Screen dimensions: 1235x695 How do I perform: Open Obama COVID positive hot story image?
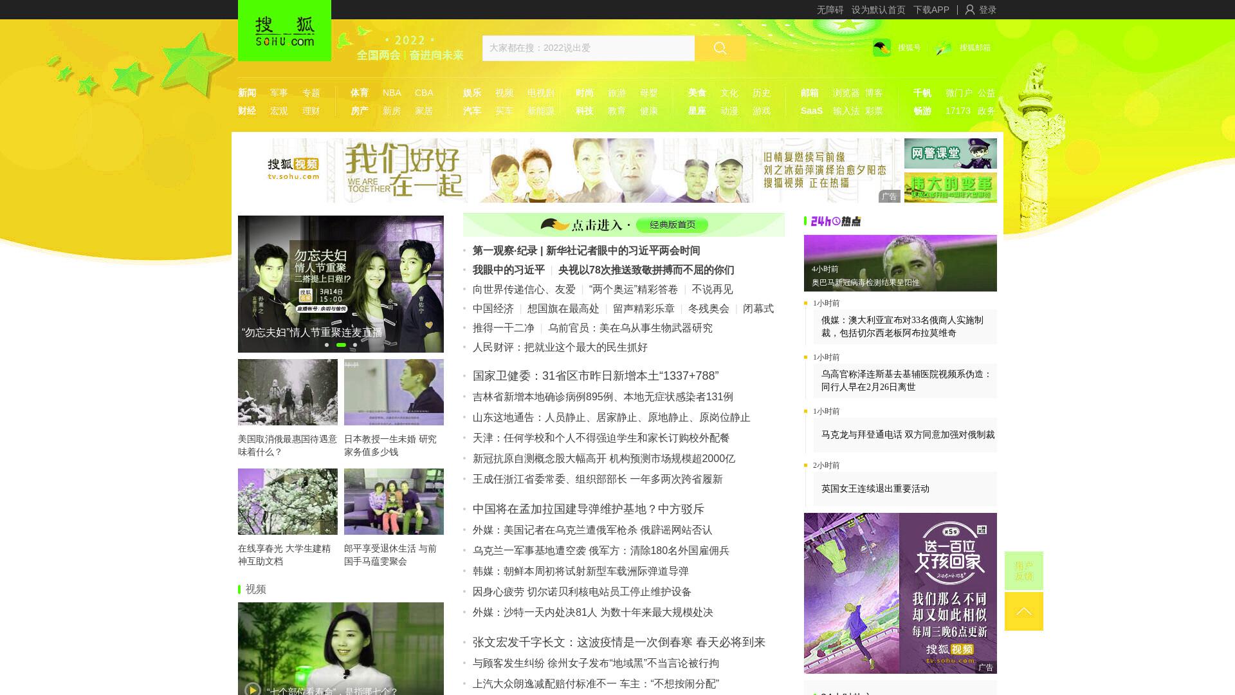pos(900,263)
